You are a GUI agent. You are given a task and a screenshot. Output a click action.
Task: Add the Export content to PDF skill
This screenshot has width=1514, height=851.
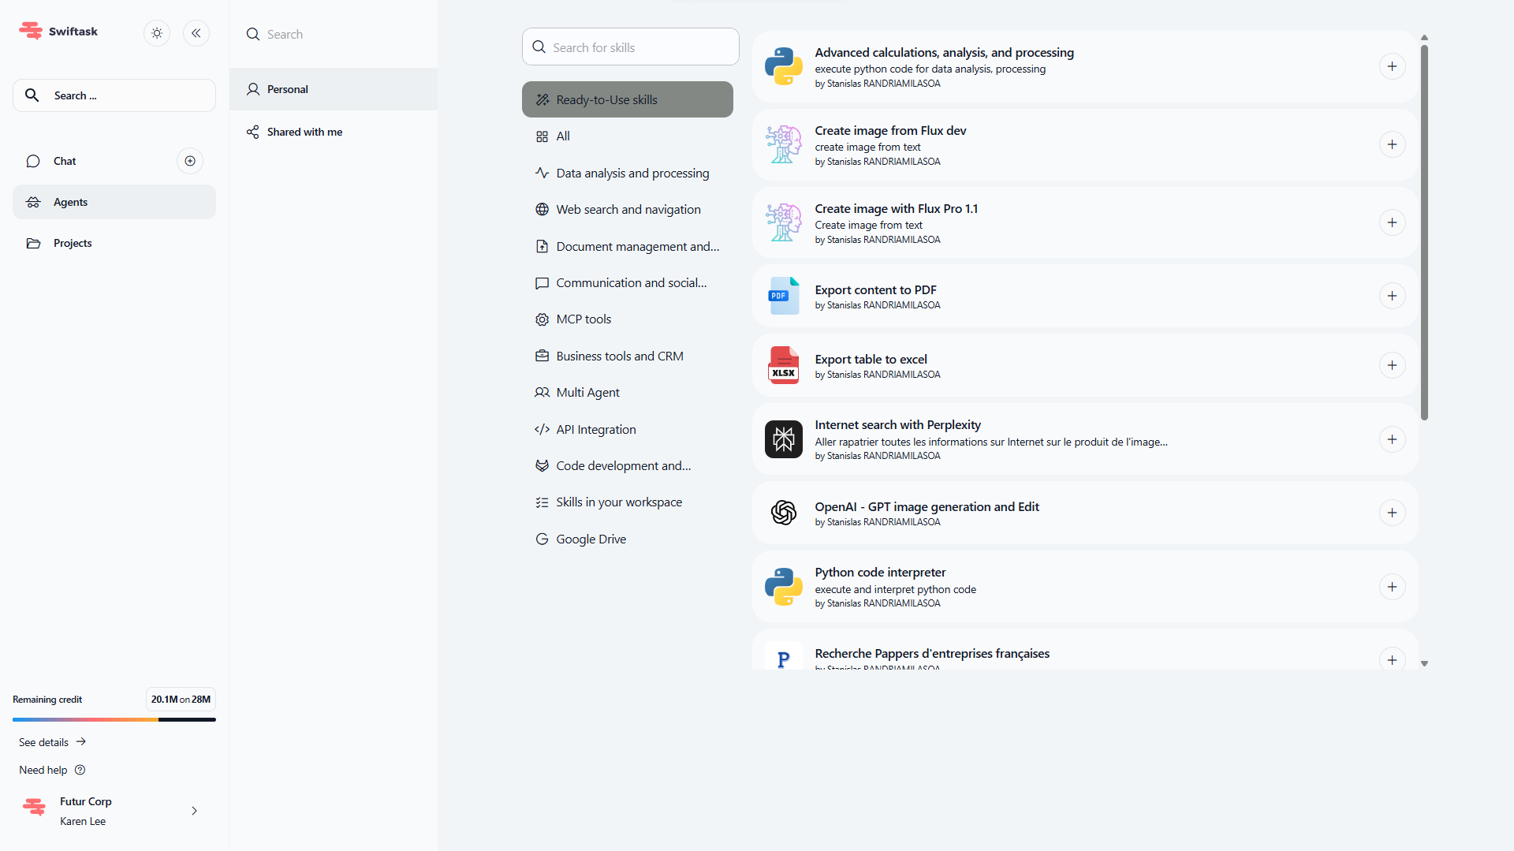point(1392,296)
